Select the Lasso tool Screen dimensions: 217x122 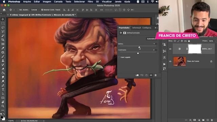pyautogui.click(x=3, y=27)
